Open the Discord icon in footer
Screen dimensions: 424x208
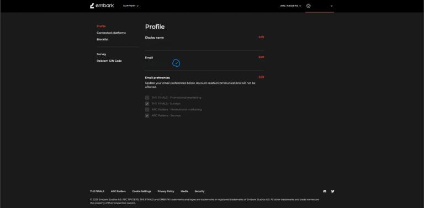[x=325, y=191]
